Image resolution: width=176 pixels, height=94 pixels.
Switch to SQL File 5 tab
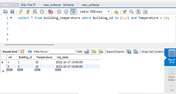[28, 5]
